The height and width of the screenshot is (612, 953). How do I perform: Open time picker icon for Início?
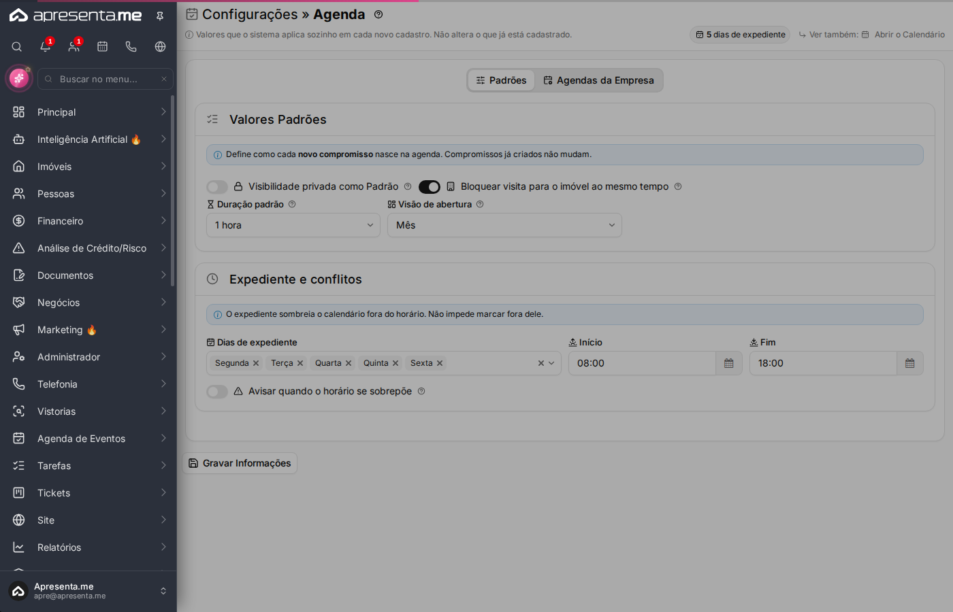729,363
